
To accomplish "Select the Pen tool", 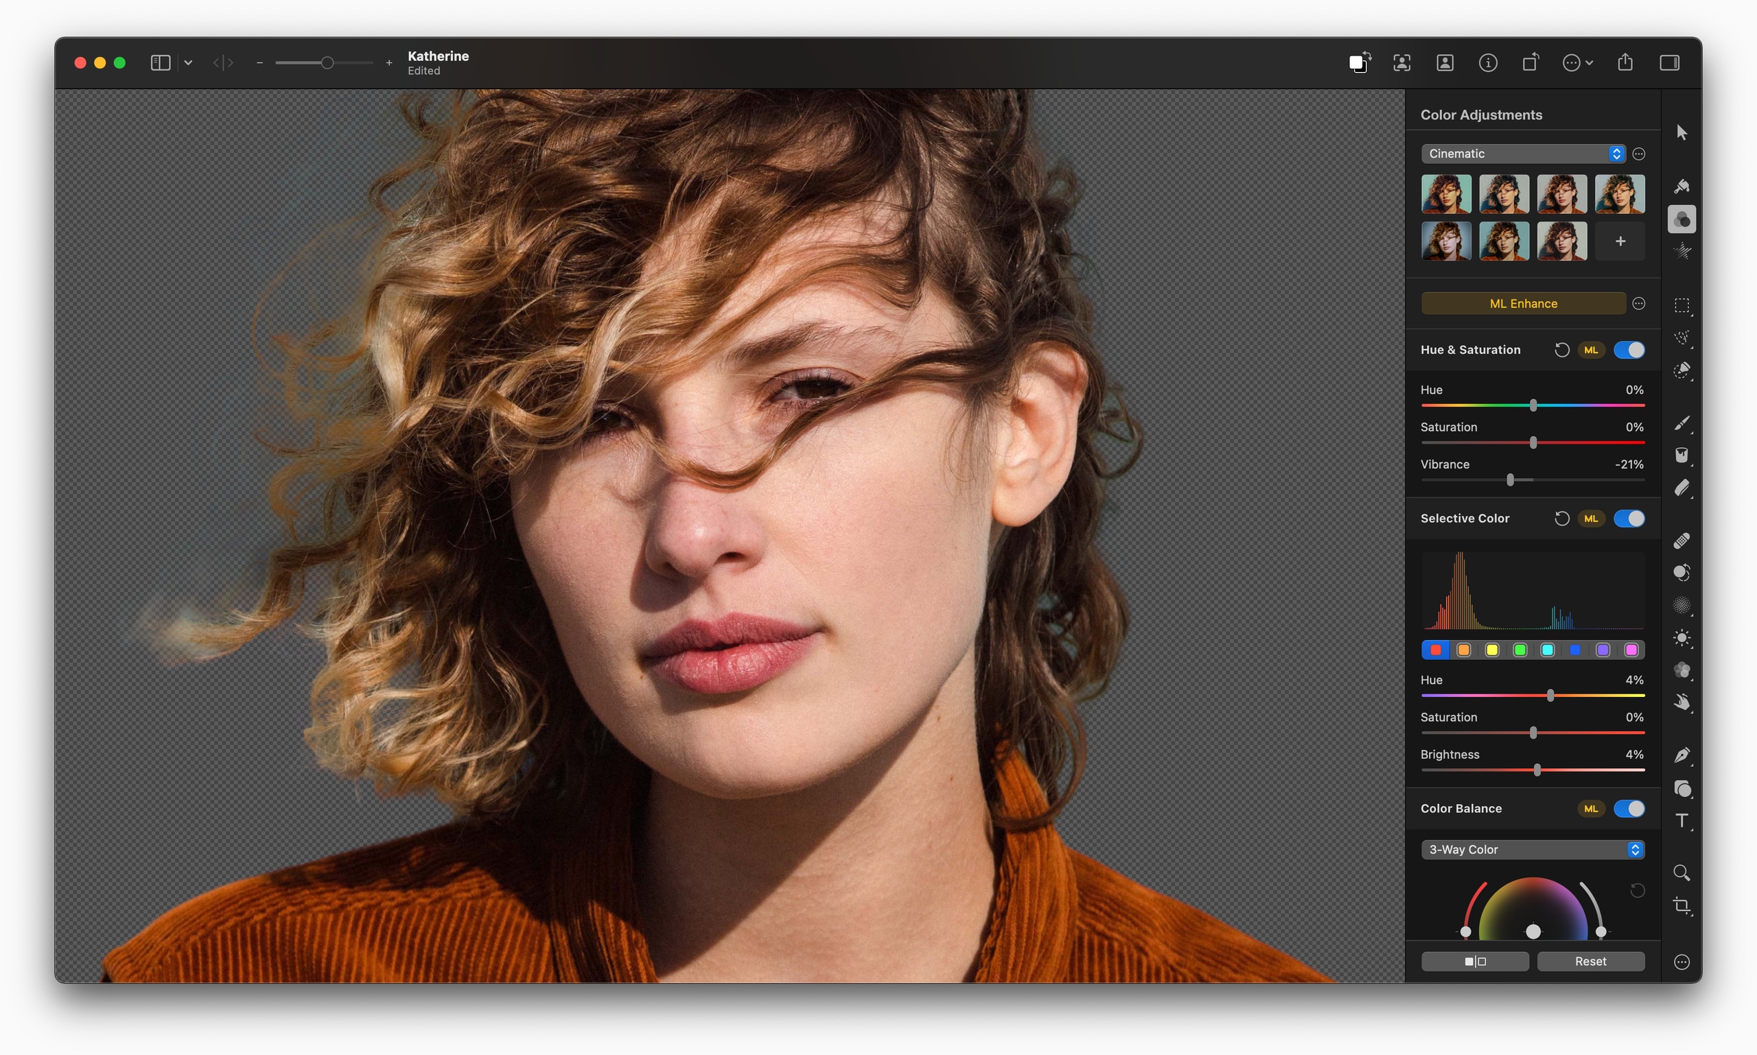I will tap(1681, 755).
